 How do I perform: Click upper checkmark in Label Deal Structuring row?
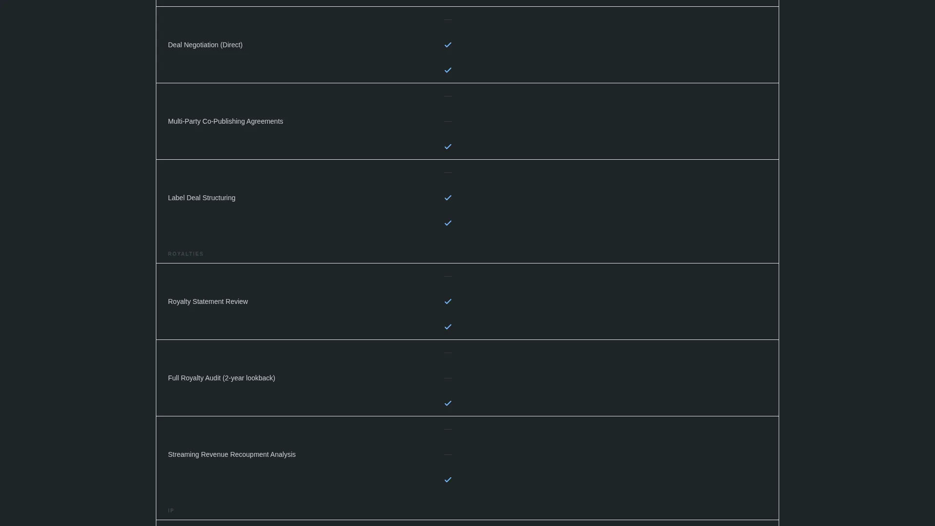pyautogui.click(x=448, y=198)
